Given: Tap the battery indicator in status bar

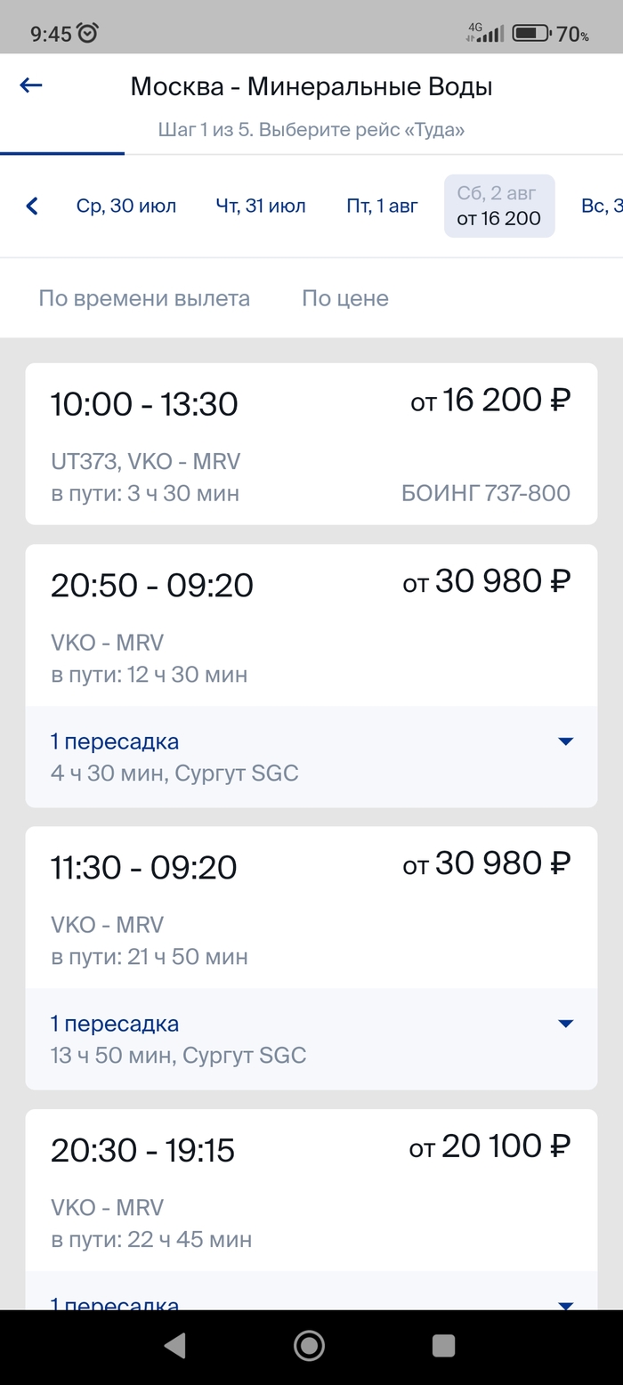Looking at the screenshot, I should tap(530, 34).
